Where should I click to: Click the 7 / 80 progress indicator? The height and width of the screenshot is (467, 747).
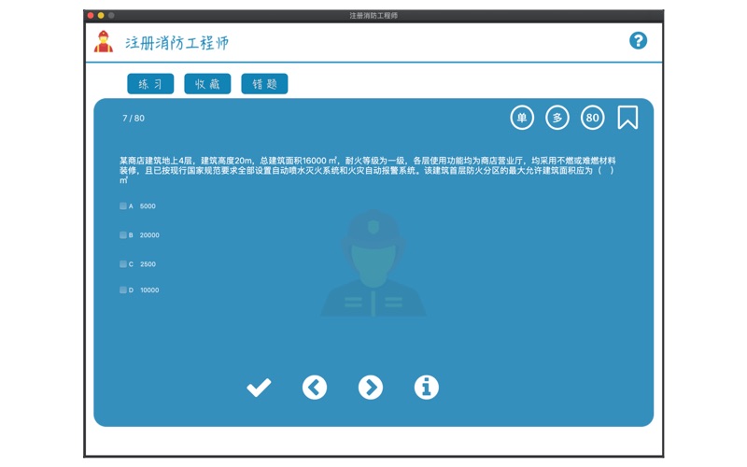[134, 119]
